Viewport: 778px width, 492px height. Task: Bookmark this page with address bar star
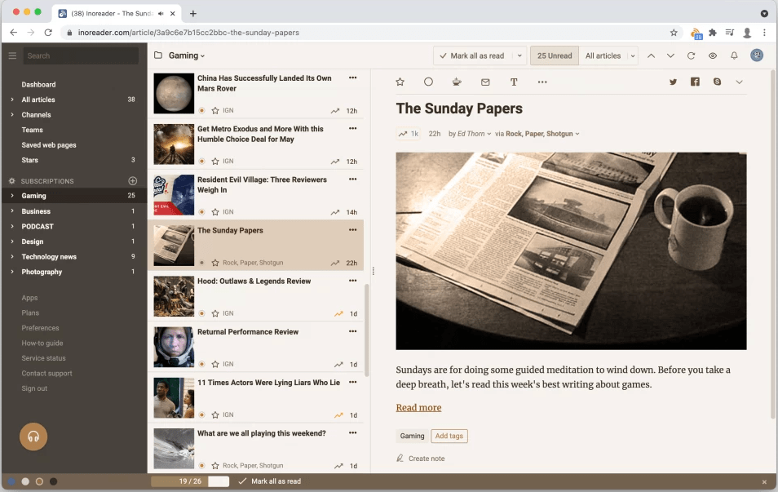674,33
